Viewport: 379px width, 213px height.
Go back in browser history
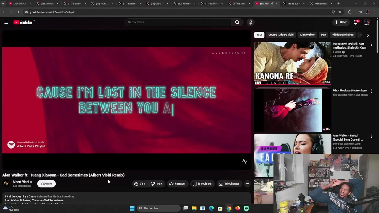pos(4,12)
